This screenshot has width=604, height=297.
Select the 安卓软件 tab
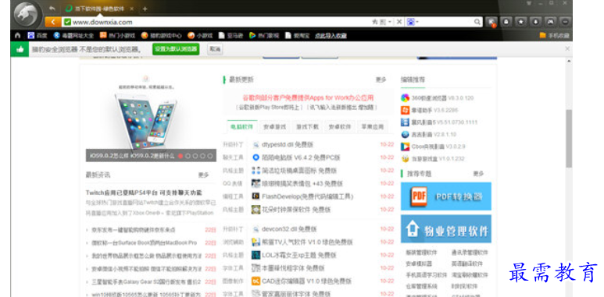point(340,127)
